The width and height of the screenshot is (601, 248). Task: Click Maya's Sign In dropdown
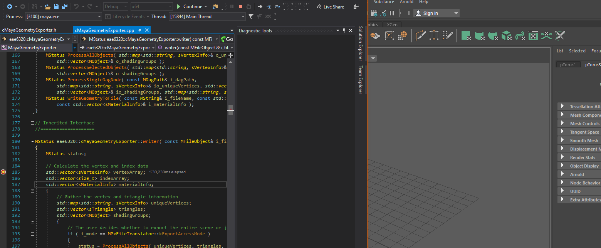click(436, 13)
